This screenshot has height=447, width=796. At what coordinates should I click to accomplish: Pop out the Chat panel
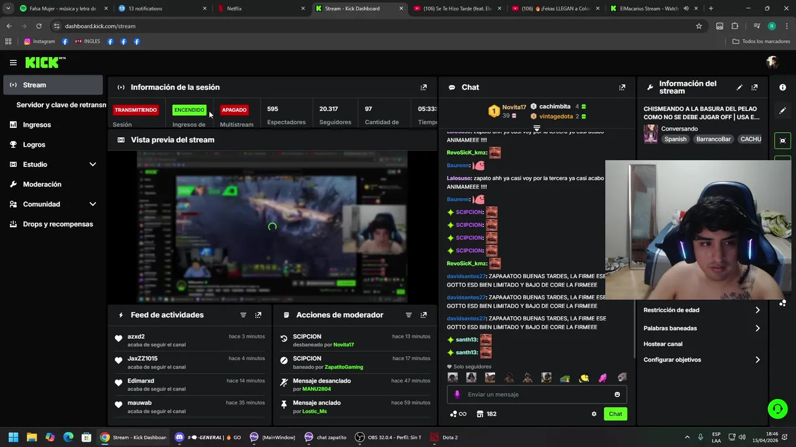pyautogui.click(x=622, y=88)
